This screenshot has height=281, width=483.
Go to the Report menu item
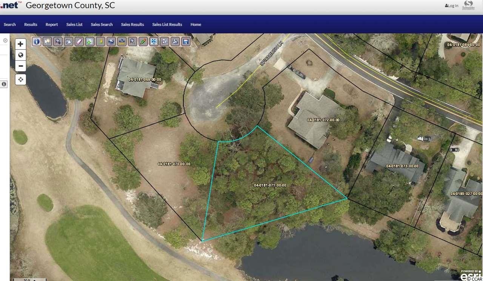pos(52,25)
